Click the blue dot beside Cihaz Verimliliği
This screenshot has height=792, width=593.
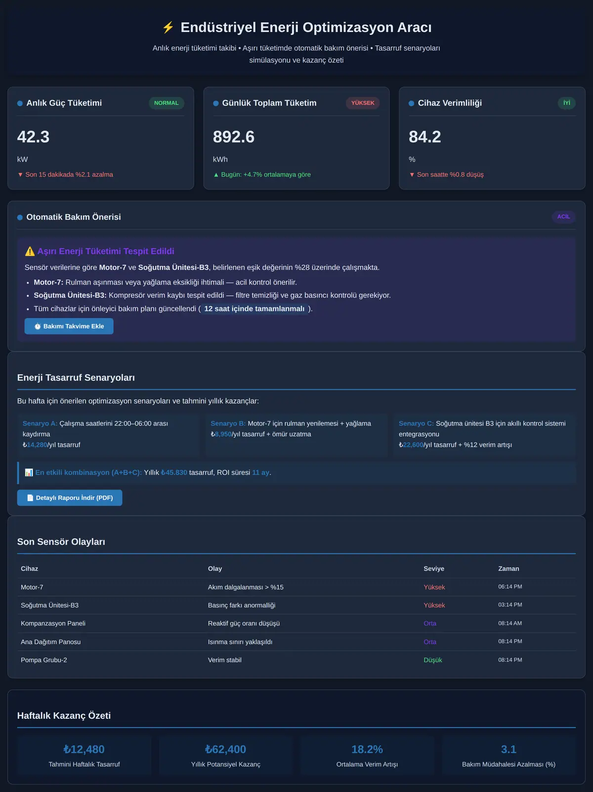point(411,103)
